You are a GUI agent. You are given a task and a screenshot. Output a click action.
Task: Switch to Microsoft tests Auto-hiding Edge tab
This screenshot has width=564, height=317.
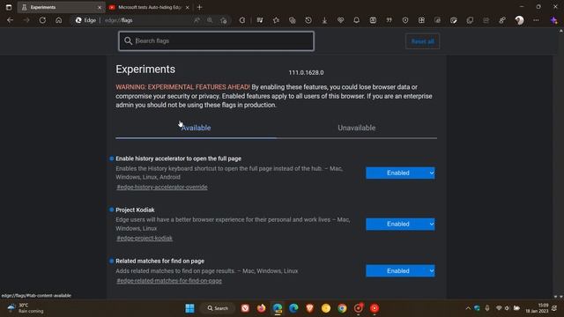click(x=149, y=7)
